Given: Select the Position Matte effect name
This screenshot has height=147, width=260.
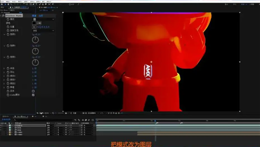Looking at the screenshot, I should pyautogui.click(x=14, y=16).
